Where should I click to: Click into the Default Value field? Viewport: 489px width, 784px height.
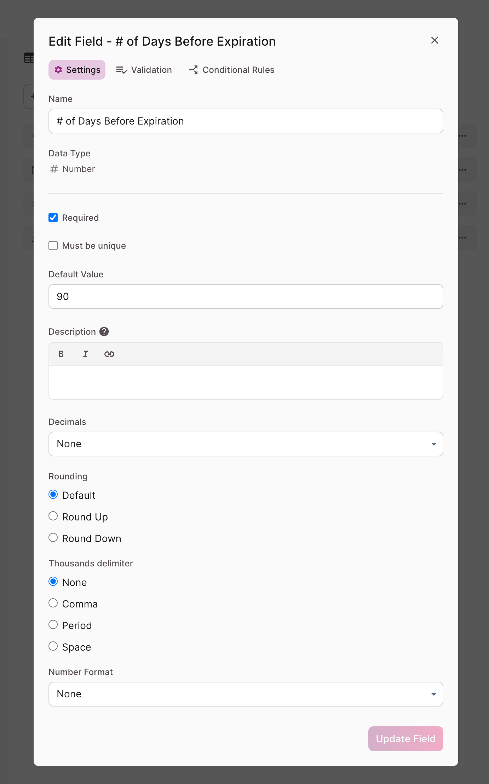pyautogui.click(x=246, y=296)
